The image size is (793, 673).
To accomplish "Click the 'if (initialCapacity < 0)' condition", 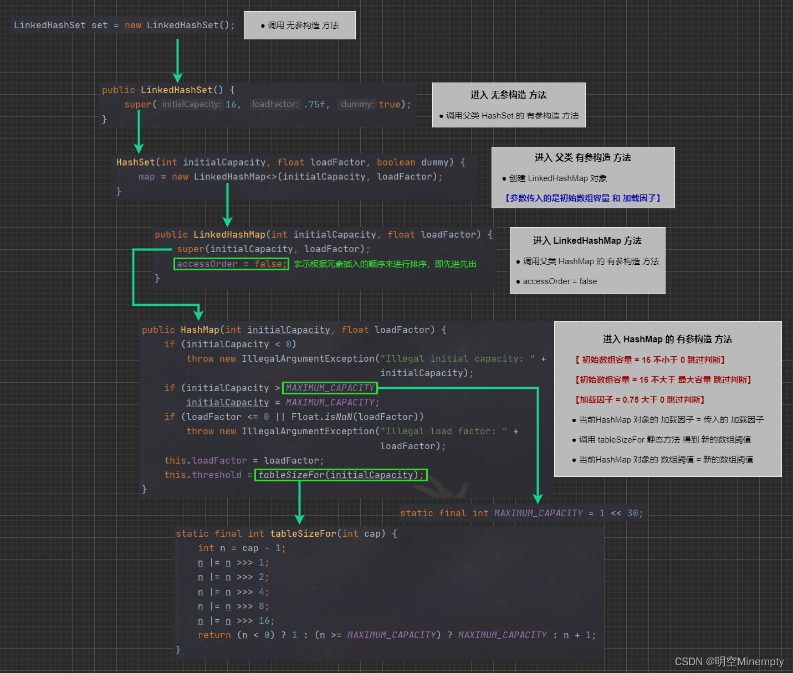I will tap(230, 344).
